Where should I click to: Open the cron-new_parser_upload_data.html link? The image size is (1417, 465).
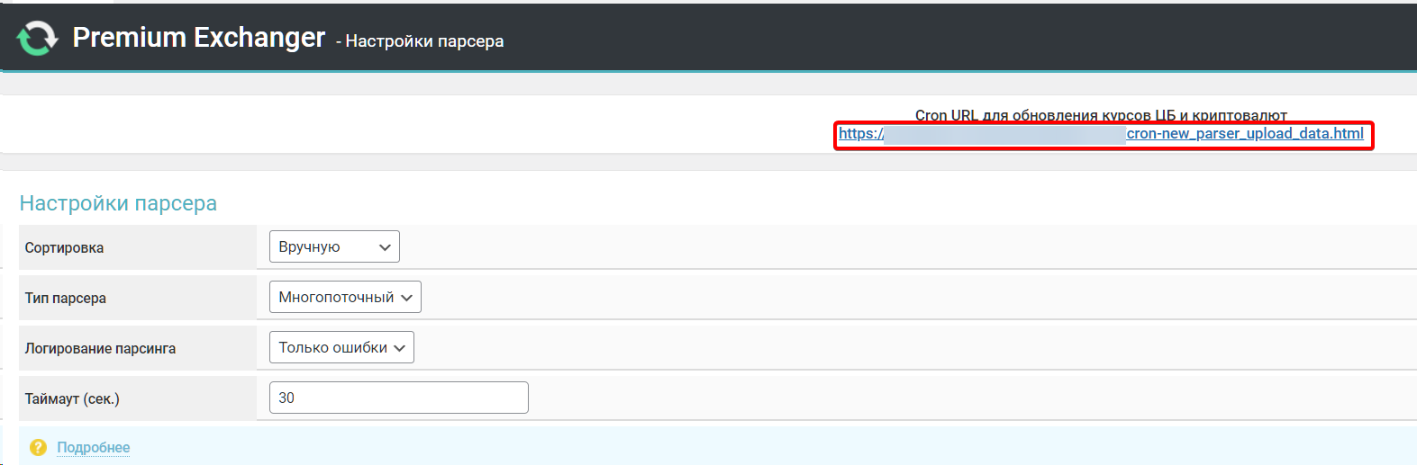1244,134
